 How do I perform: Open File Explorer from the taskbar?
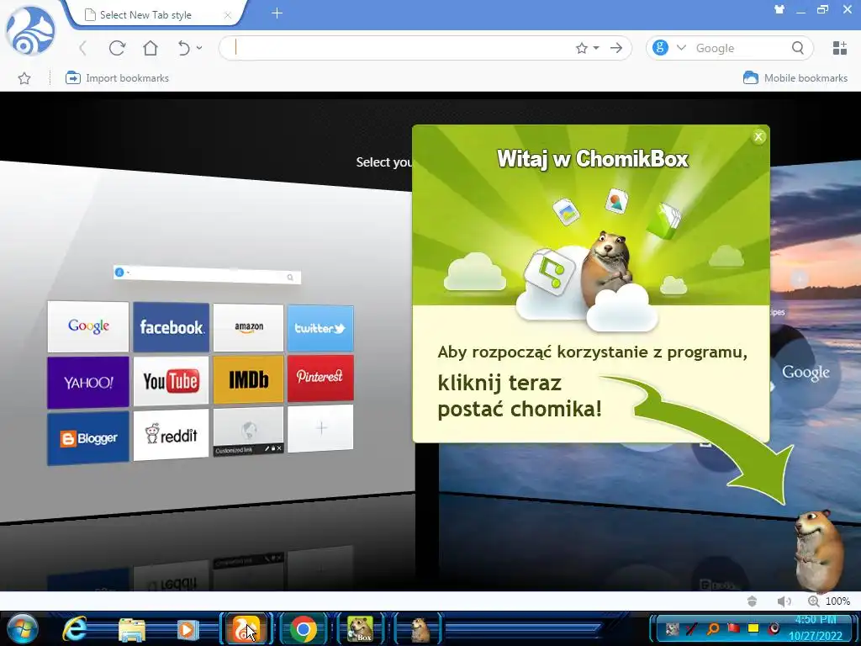click(x=132, y=630)
